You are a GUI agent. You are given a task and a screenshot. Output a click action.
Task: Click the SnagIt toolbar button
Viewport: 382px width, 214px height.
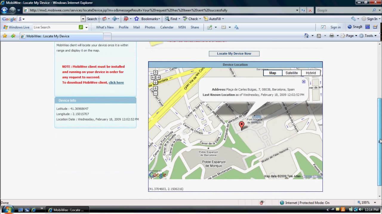(355, 27)
